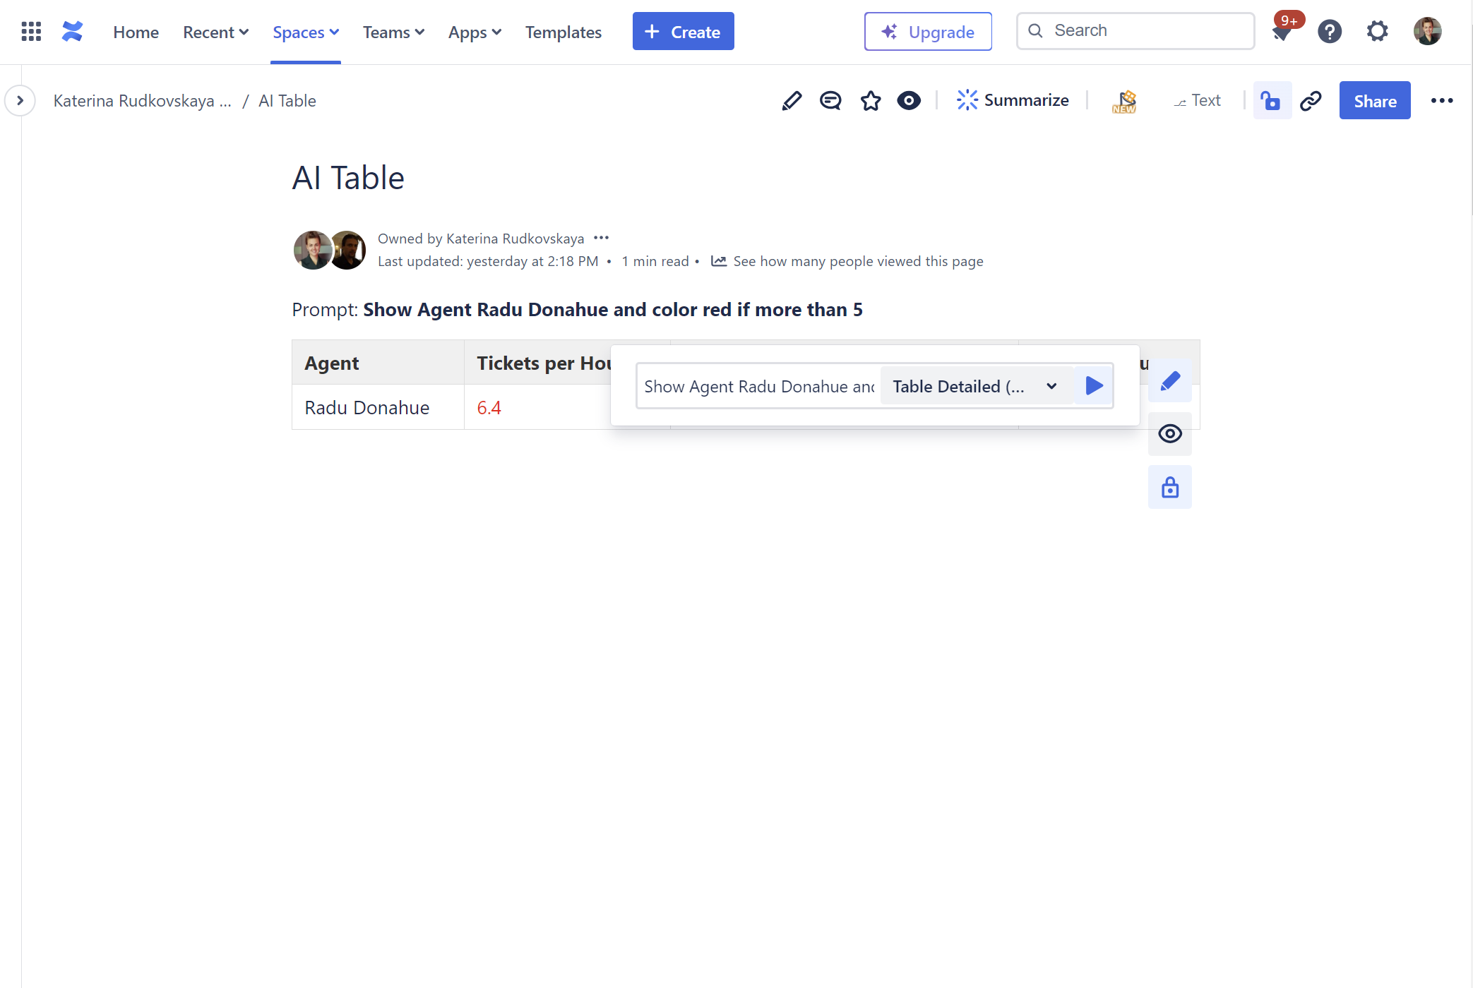Viewport: 1473px width, 988px height.
Task: Run the AI table prompt play button
Action: tap(1094, 386)
